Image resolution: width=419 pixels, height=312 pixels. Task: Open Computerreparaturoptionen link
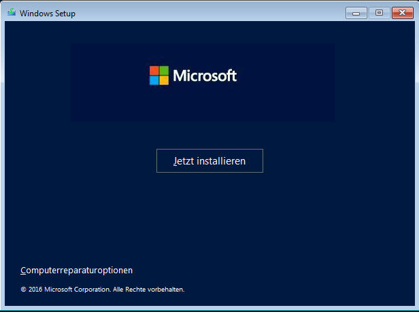click(x=76, y=271)
